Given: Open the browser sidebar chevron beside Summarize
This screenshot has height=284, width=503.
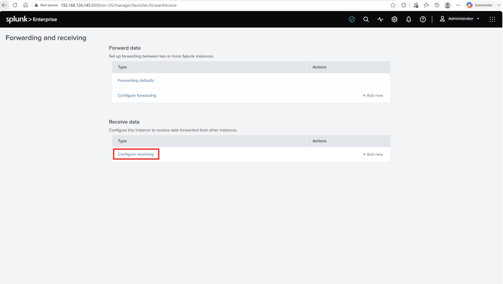Looking at the screenshot, I should coord(499,5).
